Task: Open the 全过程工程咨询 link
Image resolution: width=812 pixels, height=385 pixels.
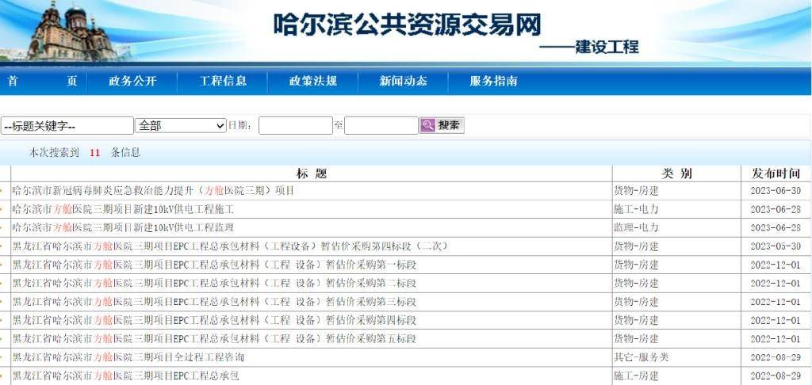Action: click(128, 357)
